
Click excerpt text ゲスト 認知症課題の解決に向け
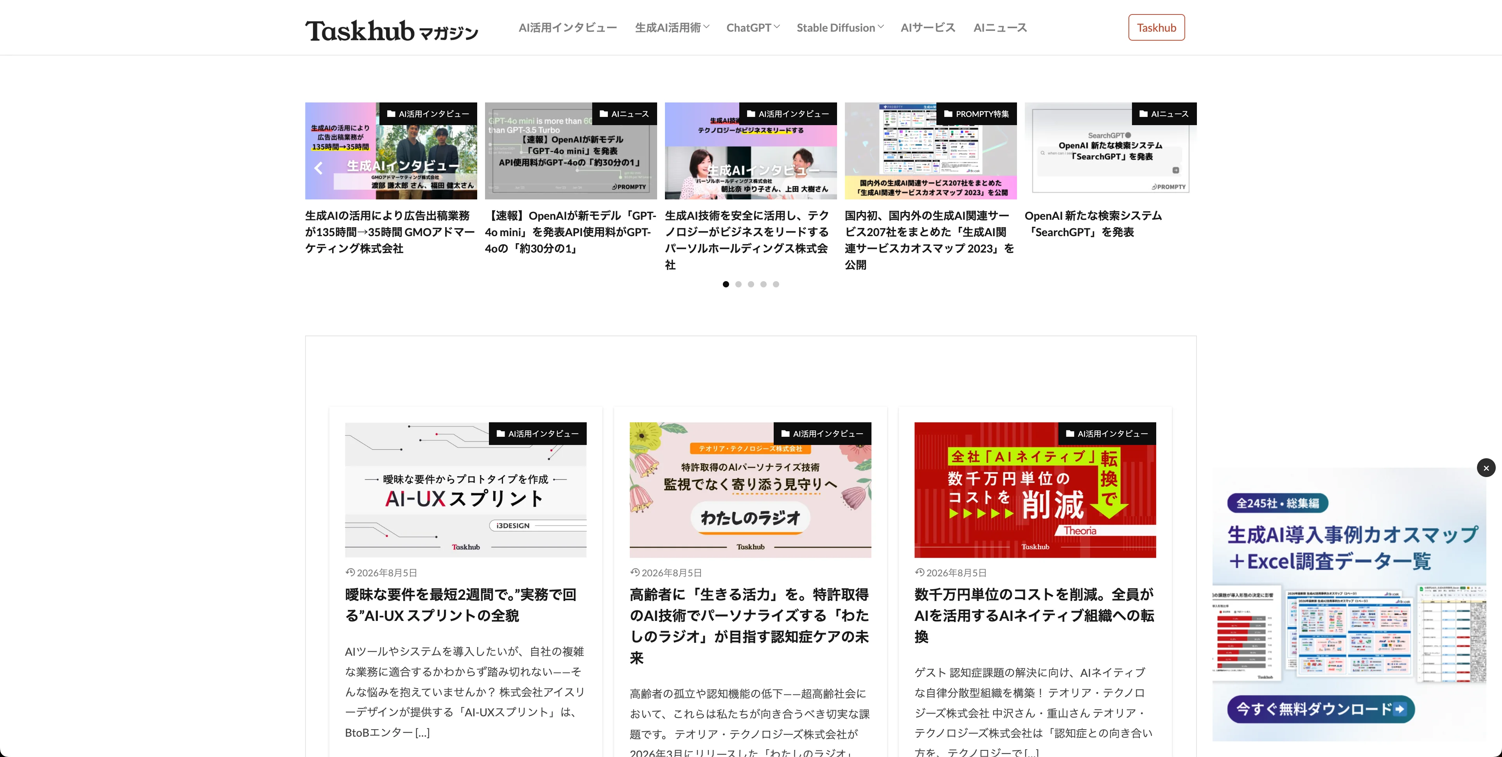click(x=1034, y=712)
